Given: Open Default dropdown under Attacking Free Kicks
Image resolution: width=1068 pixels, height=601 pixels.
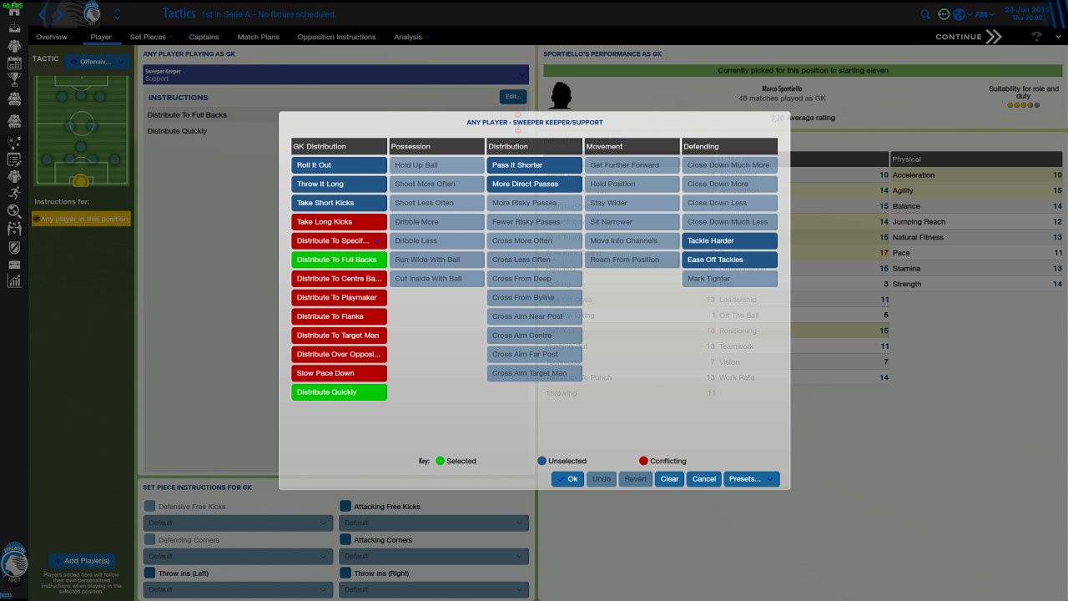Looking at the screenshot, I should [x=434, y=523].
